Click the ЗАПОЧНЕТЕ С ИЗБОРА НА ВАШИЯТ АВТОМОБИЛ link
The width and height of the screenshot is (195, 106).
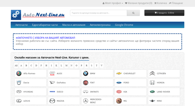(45, 38)
